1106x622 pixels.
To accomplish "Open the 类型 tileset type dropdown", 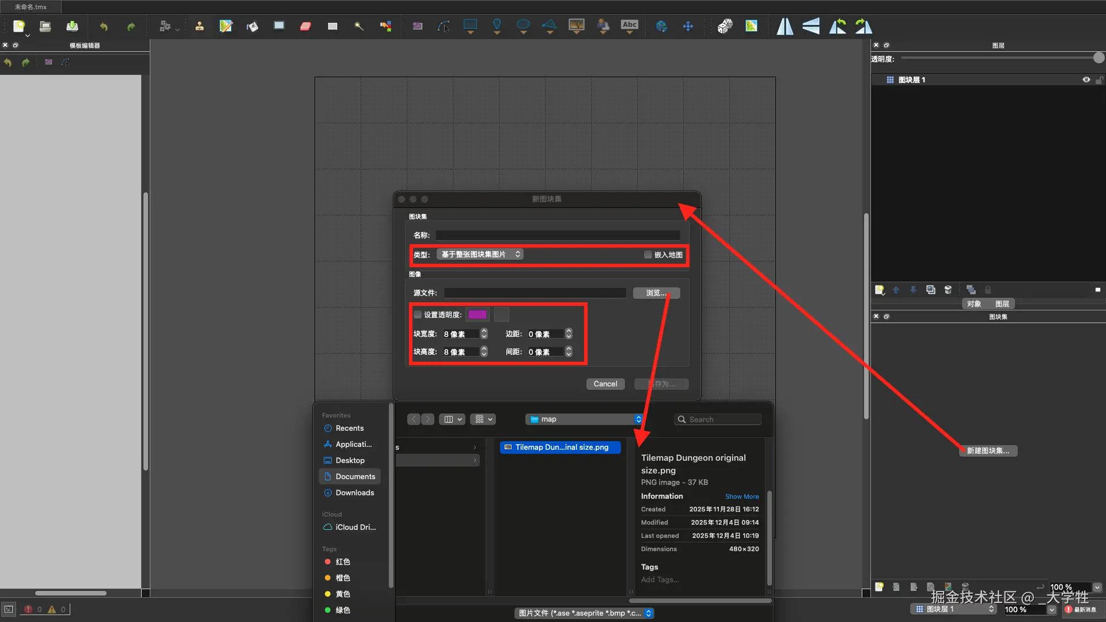I will pos(480,255).
